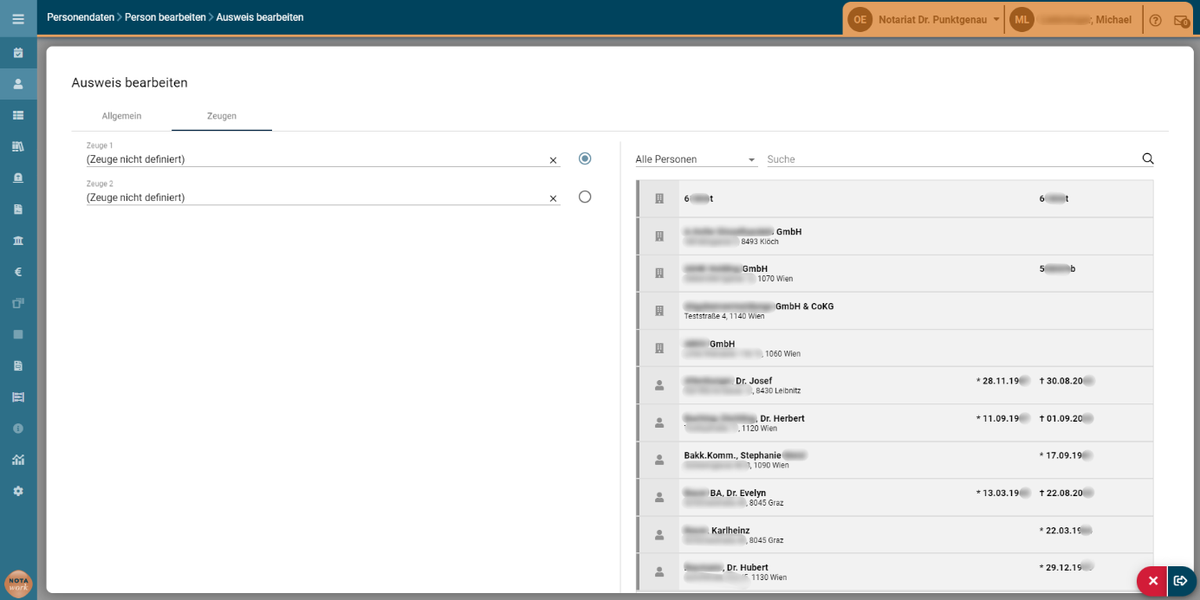Viewport: 1200px width, 600px height.
Task: Open the calendar icon in the sidebar
Action: coord(18,53)
